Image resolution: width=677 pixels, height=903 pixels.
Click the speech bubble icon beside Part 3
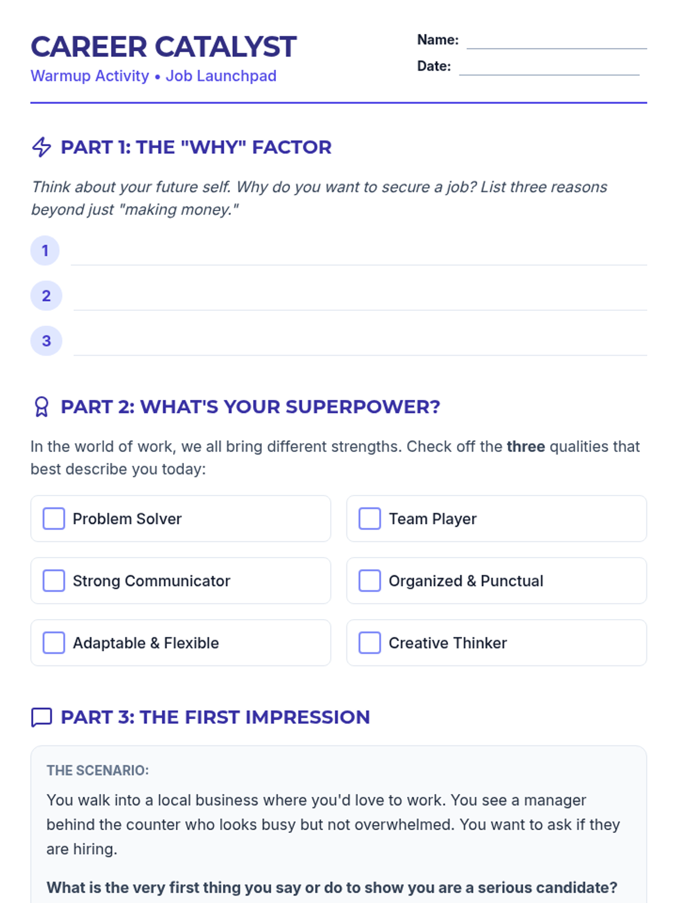42,717
